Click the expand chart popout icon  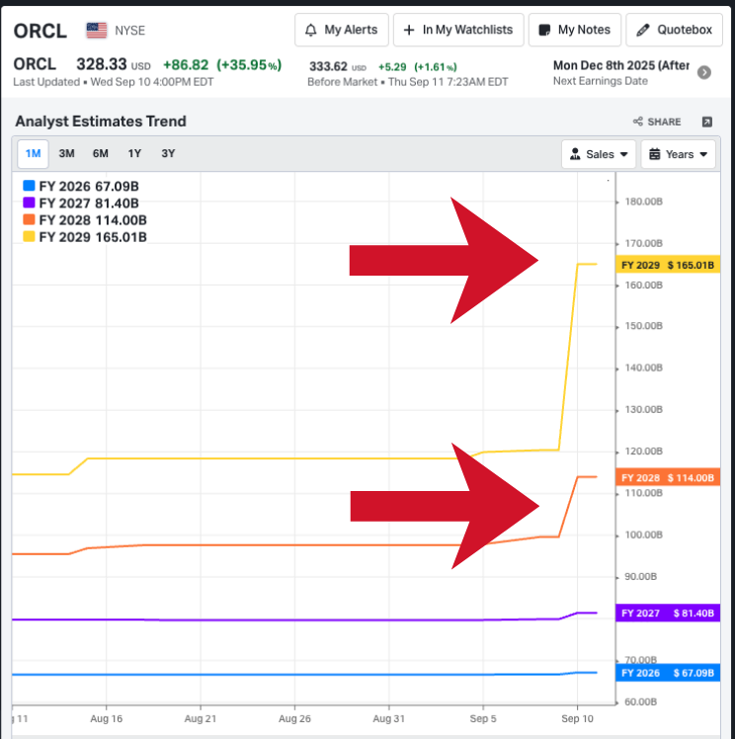click(707, 122)
